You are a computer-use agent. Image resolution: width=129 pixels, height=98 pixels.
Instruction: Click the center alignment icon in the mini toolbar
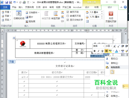(x=106, y=51)
